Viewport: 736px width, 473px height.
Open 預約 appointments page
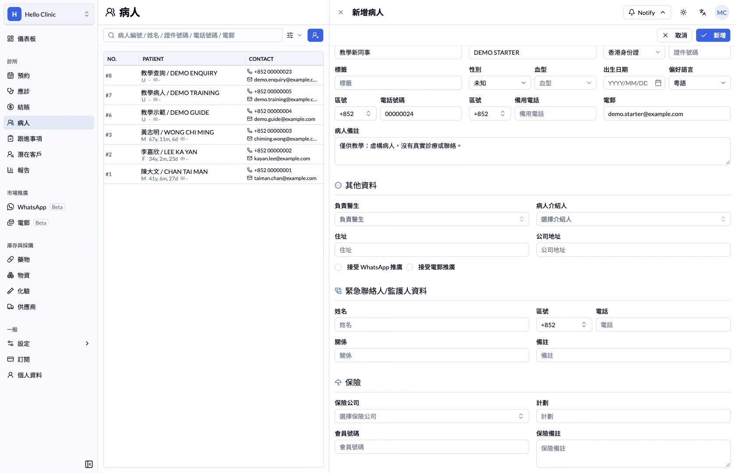click(x=49, y=75)
